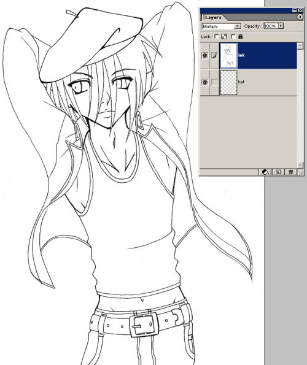Screen dimensions: 307x365
Task: Click the layers list scroll up arrow
Action: point(300,46)
